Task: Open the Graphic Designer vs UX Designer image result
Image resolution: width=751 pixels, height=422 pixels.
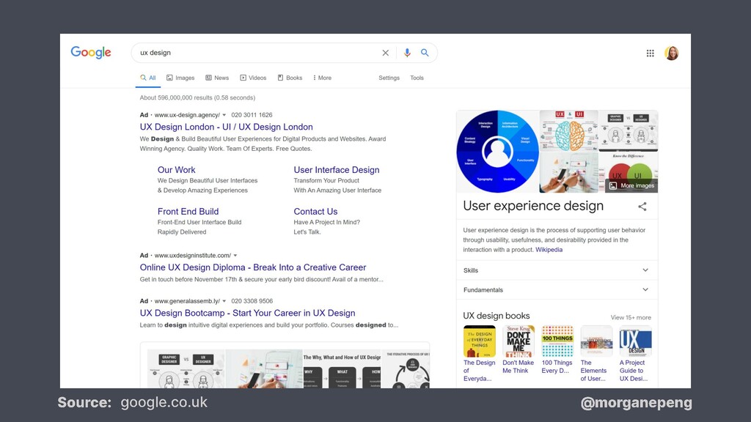Action: [186, 369]
